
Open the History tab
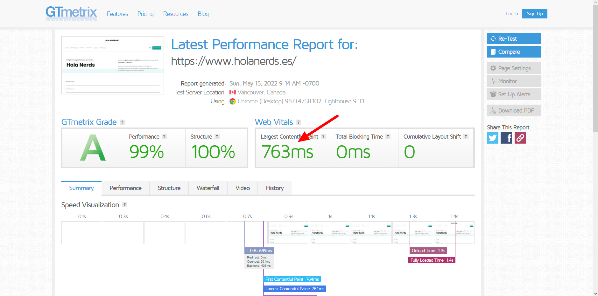(275, 188)
